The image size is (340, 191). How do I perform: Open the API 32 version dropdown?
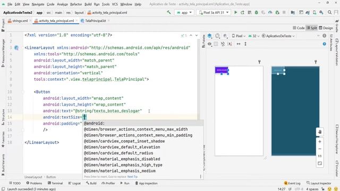tap(254, 36)
